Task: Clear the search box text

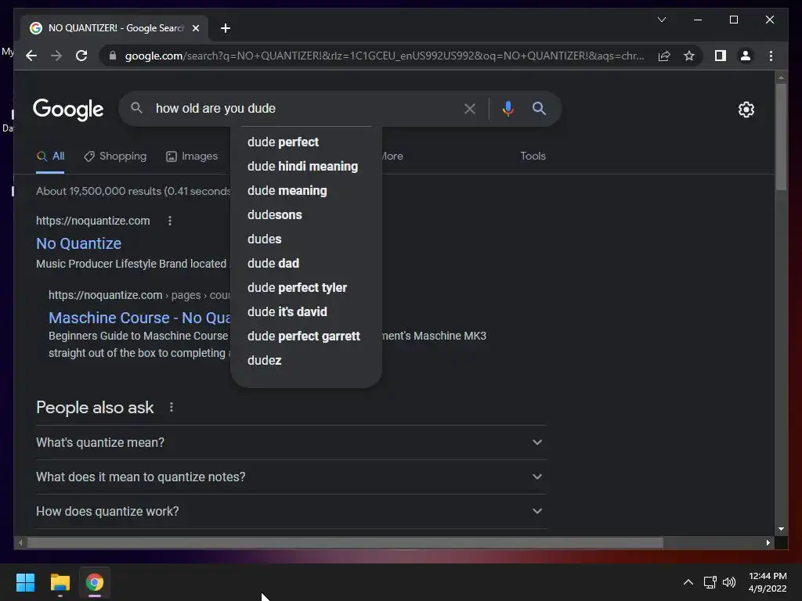Action: coord(470,108)
